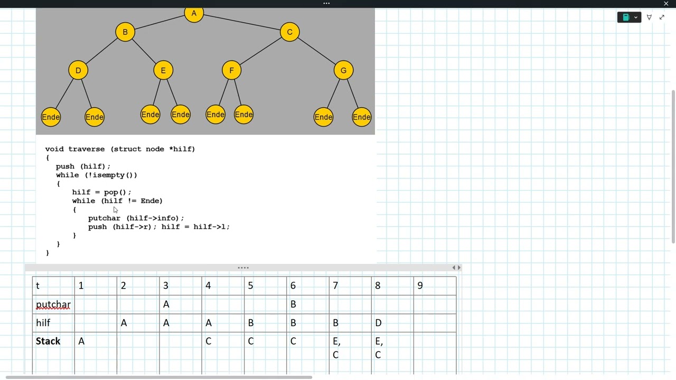
Task: Close the window with the X button
Action: [666, 4]
